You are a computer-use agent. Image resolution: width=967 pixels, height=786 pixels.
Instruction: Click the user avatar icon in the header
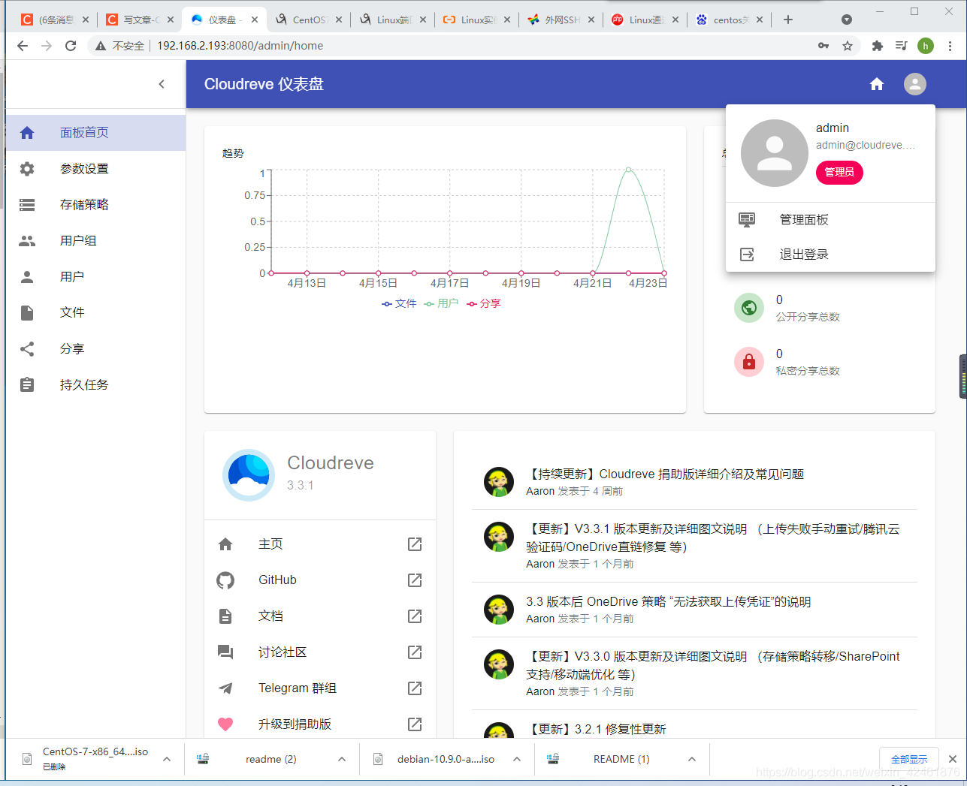[915, 84]
